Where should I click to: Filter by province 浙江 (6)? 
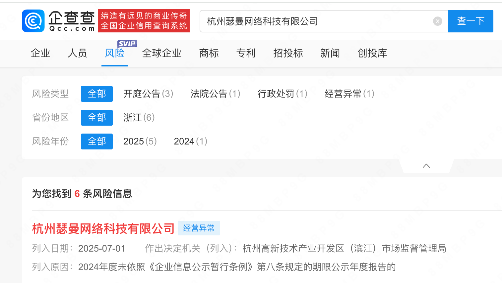(139, 118)
